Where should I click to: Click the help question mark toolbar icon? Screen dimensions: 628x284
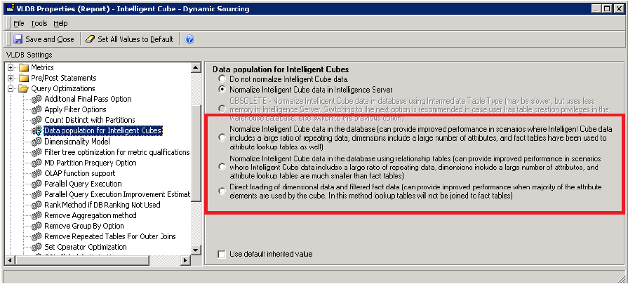189,39
